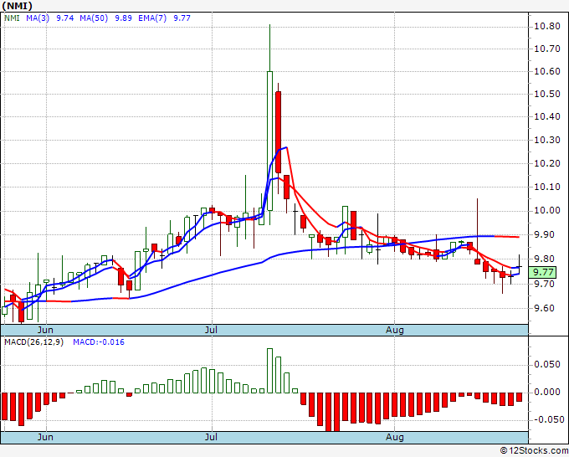Click the 10.50 price axis label
Viewport: 569px width, 457px height.
point(547,94)
